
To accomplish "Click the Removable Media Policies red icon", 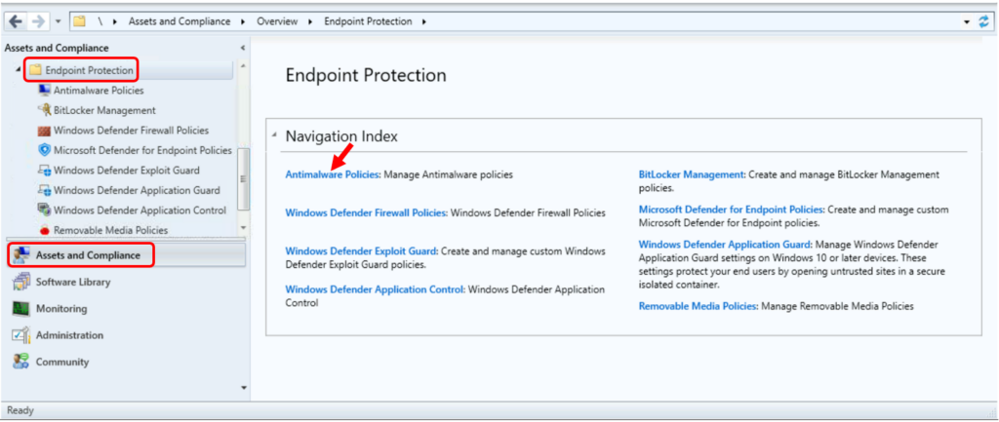I will coord(45,230).
